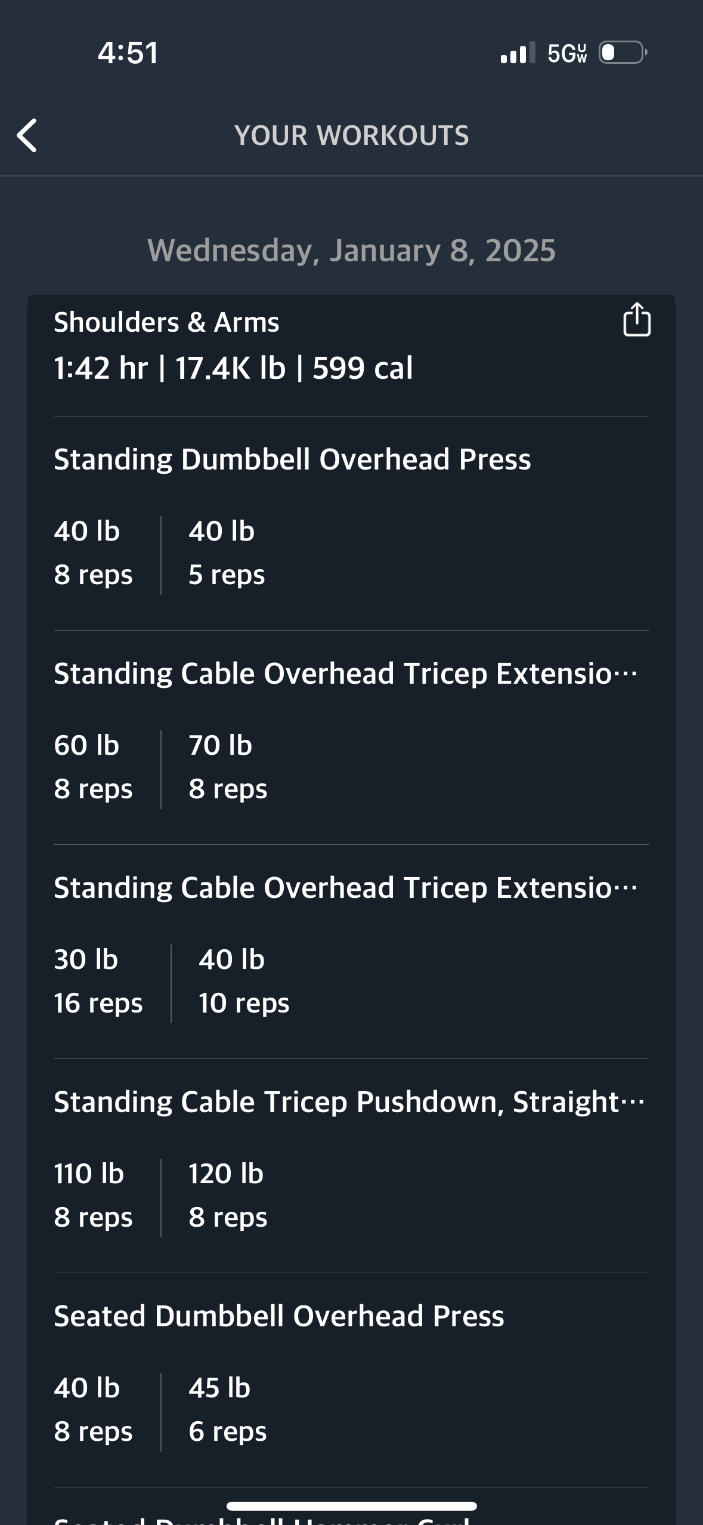The image size is (703, 1525).
Task: Tap the battery status icon
Action: coord(623,53)
